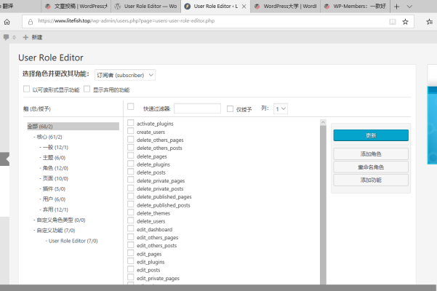Switch to User Role Editor — Wo tab
The width and height of the screenshot is (437, 291).
click(x=145, y=6)
